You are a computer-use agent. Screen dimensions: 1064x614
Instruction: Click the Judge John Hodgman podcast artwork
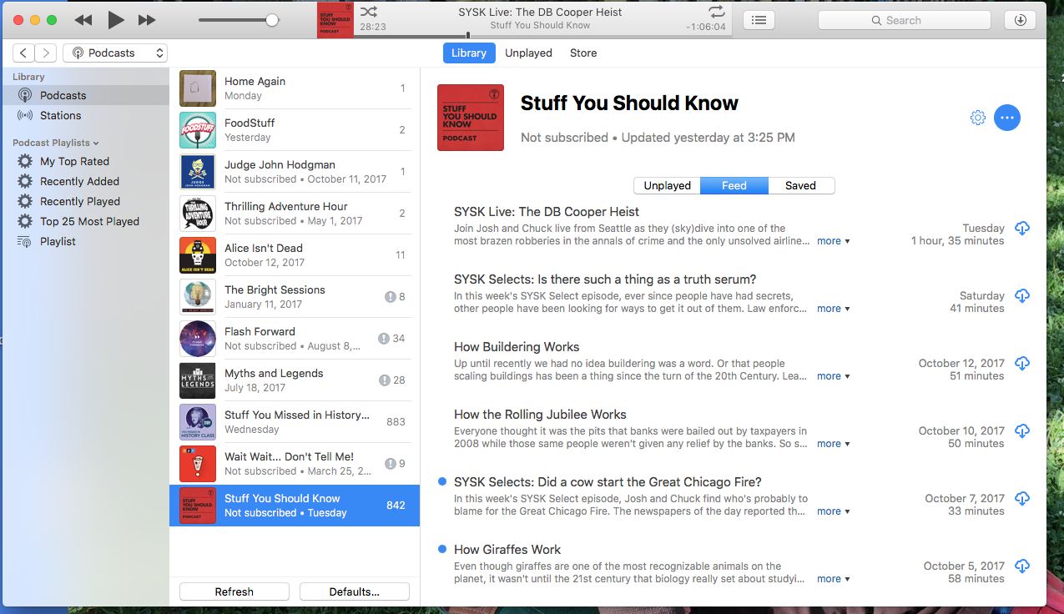click(198, 172)
